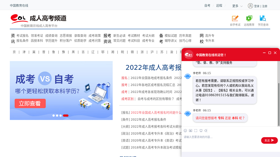Open the 自考 link in top bar

tap(207, 6)
